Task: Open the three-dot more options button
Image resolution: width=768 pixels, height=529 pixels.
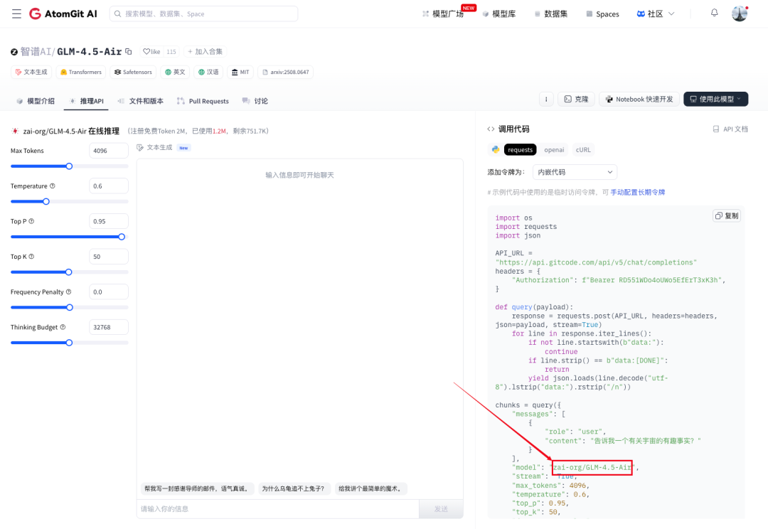Action: tap(546, 99)
